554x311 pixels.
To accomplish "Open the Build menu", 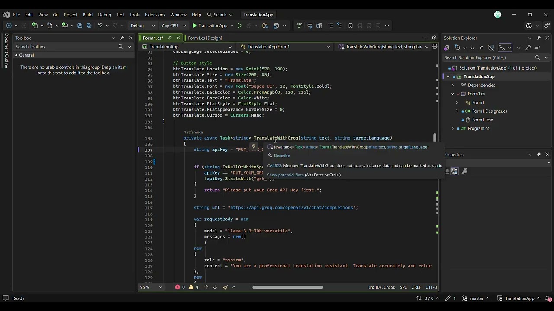I will pos(87,15).
